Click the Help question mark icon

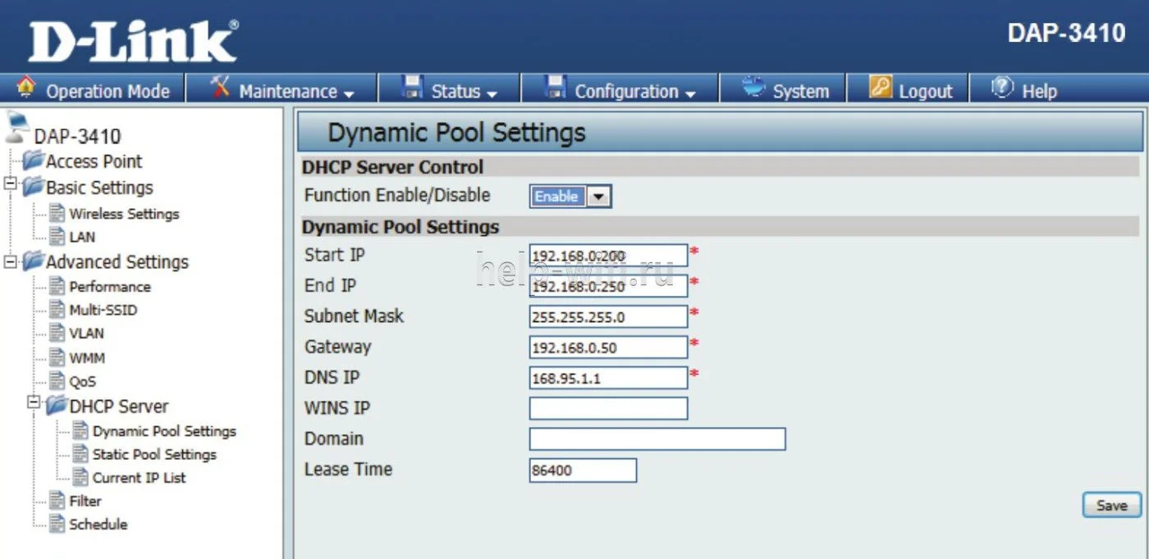1002,87
